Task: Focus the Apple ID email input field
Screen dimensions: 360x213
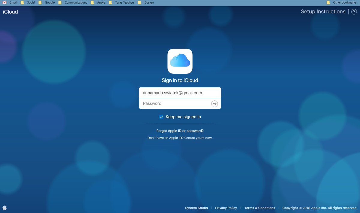Action: pyautogui.click(x=180, y=93)
